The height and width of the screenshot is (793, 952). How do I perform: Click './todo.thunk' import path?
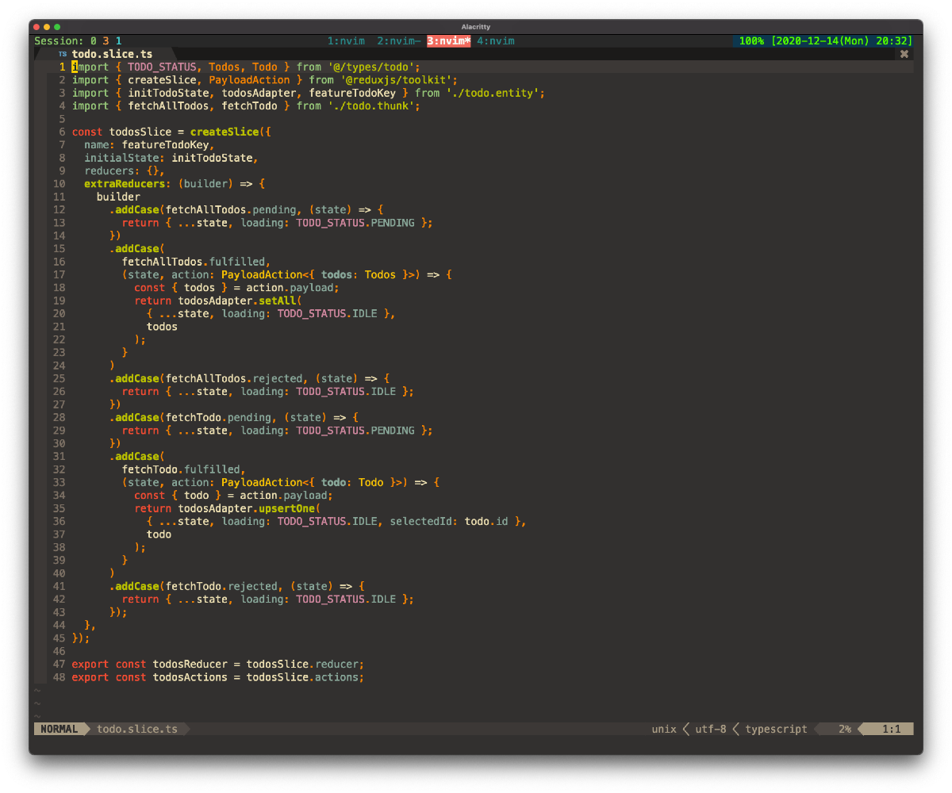click(x=371, y=106)
